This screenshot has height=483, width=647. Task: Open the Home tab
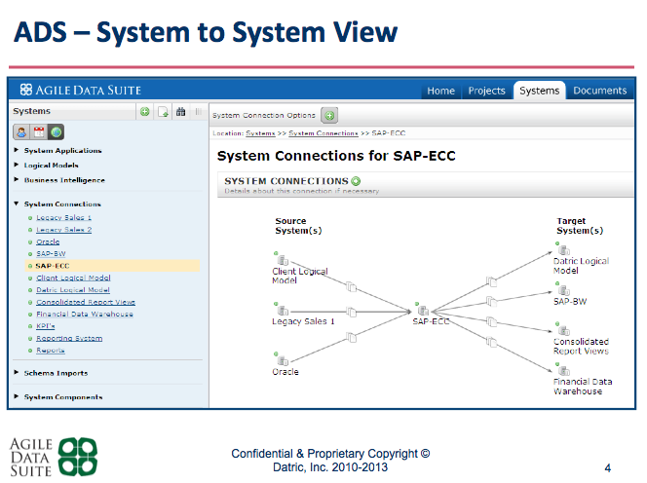440,91
